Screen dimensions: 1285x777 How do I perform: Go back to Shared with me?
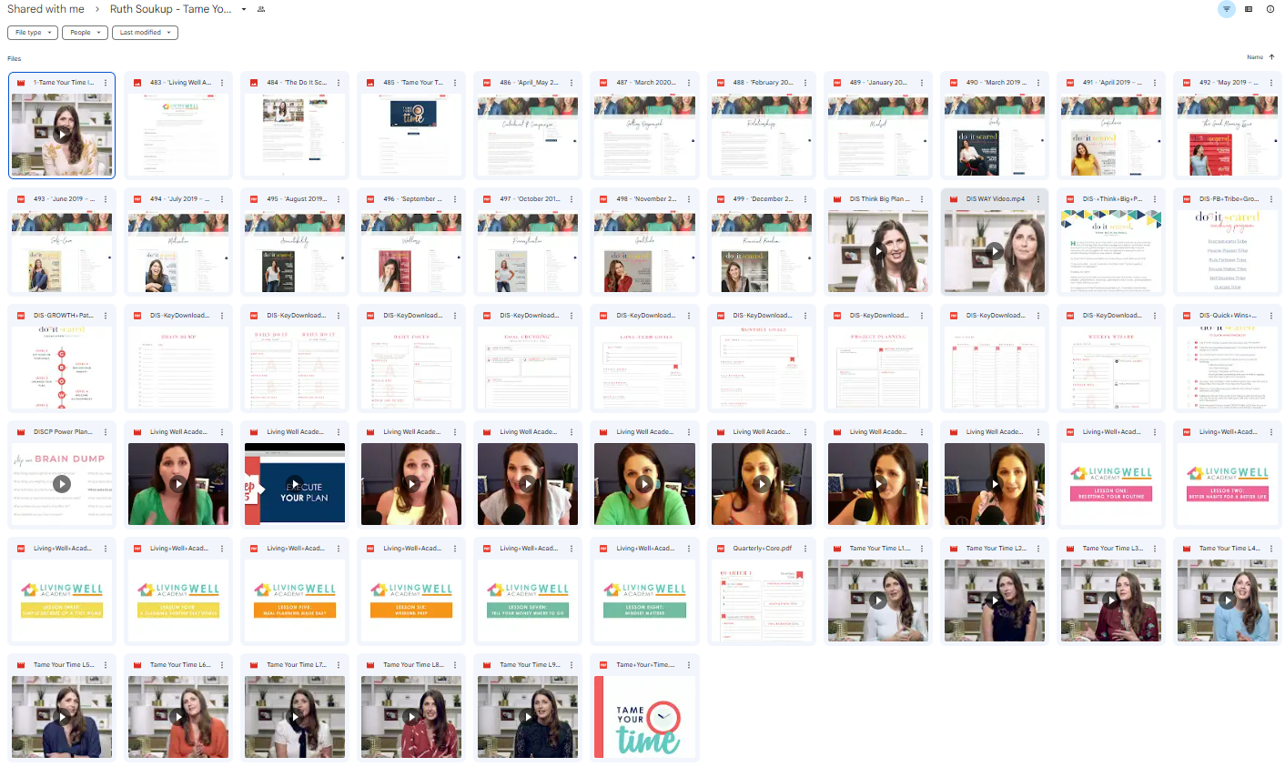[46, 9]
